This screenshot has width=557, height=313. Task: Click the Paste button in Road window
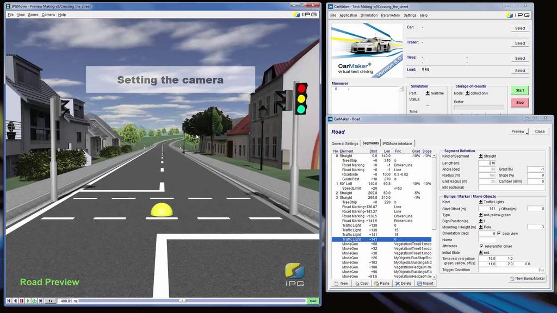382,283
